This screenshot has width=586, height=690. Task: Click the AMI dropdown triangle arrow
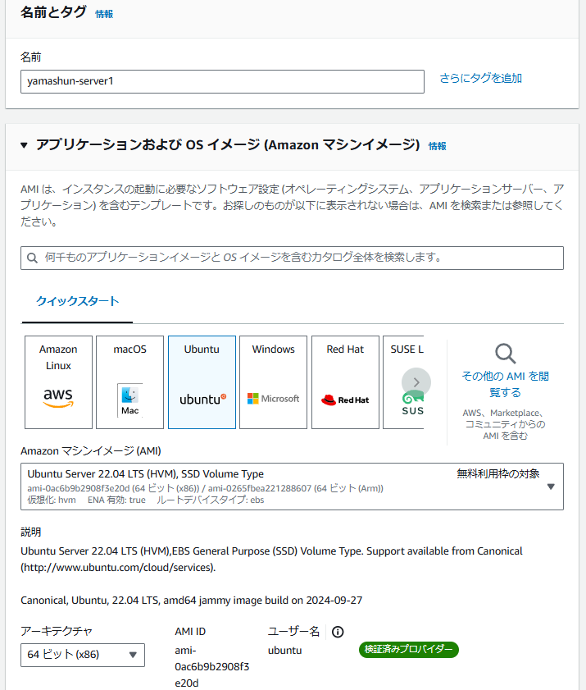point(551,487)
